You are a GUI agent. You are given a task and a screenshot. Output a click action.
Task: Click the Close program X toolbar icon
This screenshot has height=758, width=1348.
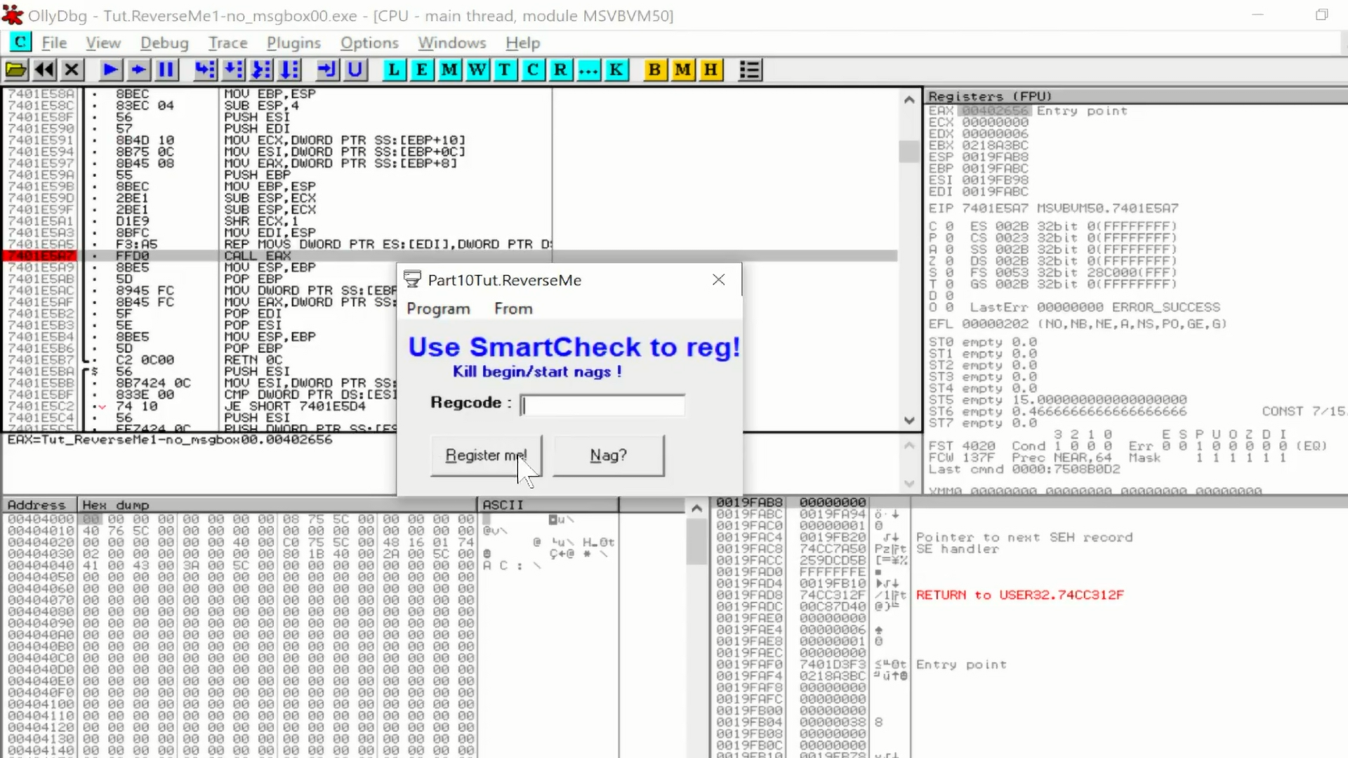tap(72, 69)
